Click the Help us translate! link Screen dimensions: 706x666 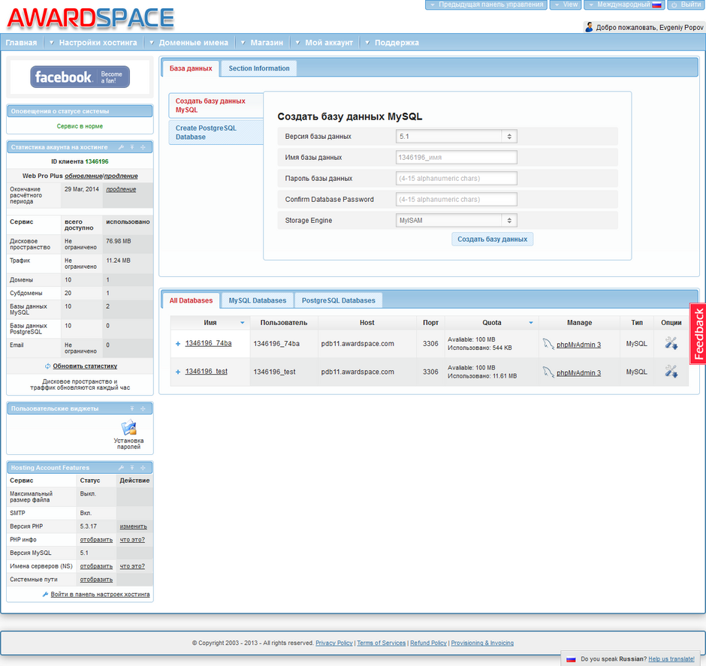click(671, 659)
